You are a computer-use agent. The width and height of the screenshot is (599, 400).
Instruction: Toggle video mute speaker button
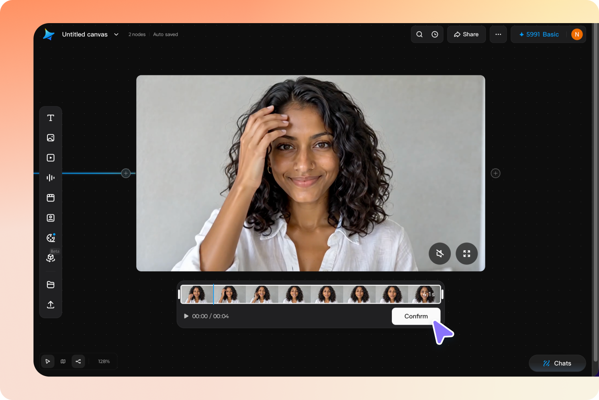coord(440,253)
